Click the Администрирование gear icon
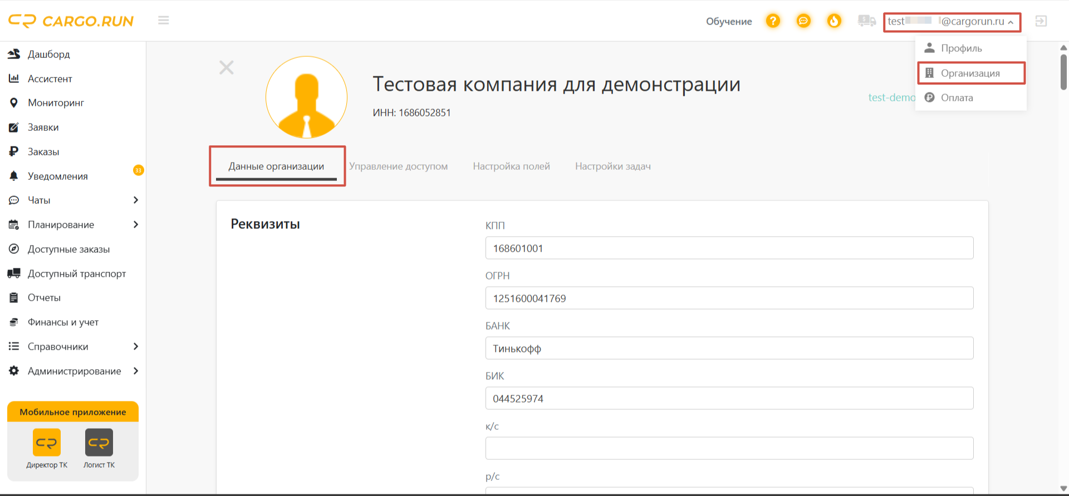1069x496 pixels. click(14, 371)
